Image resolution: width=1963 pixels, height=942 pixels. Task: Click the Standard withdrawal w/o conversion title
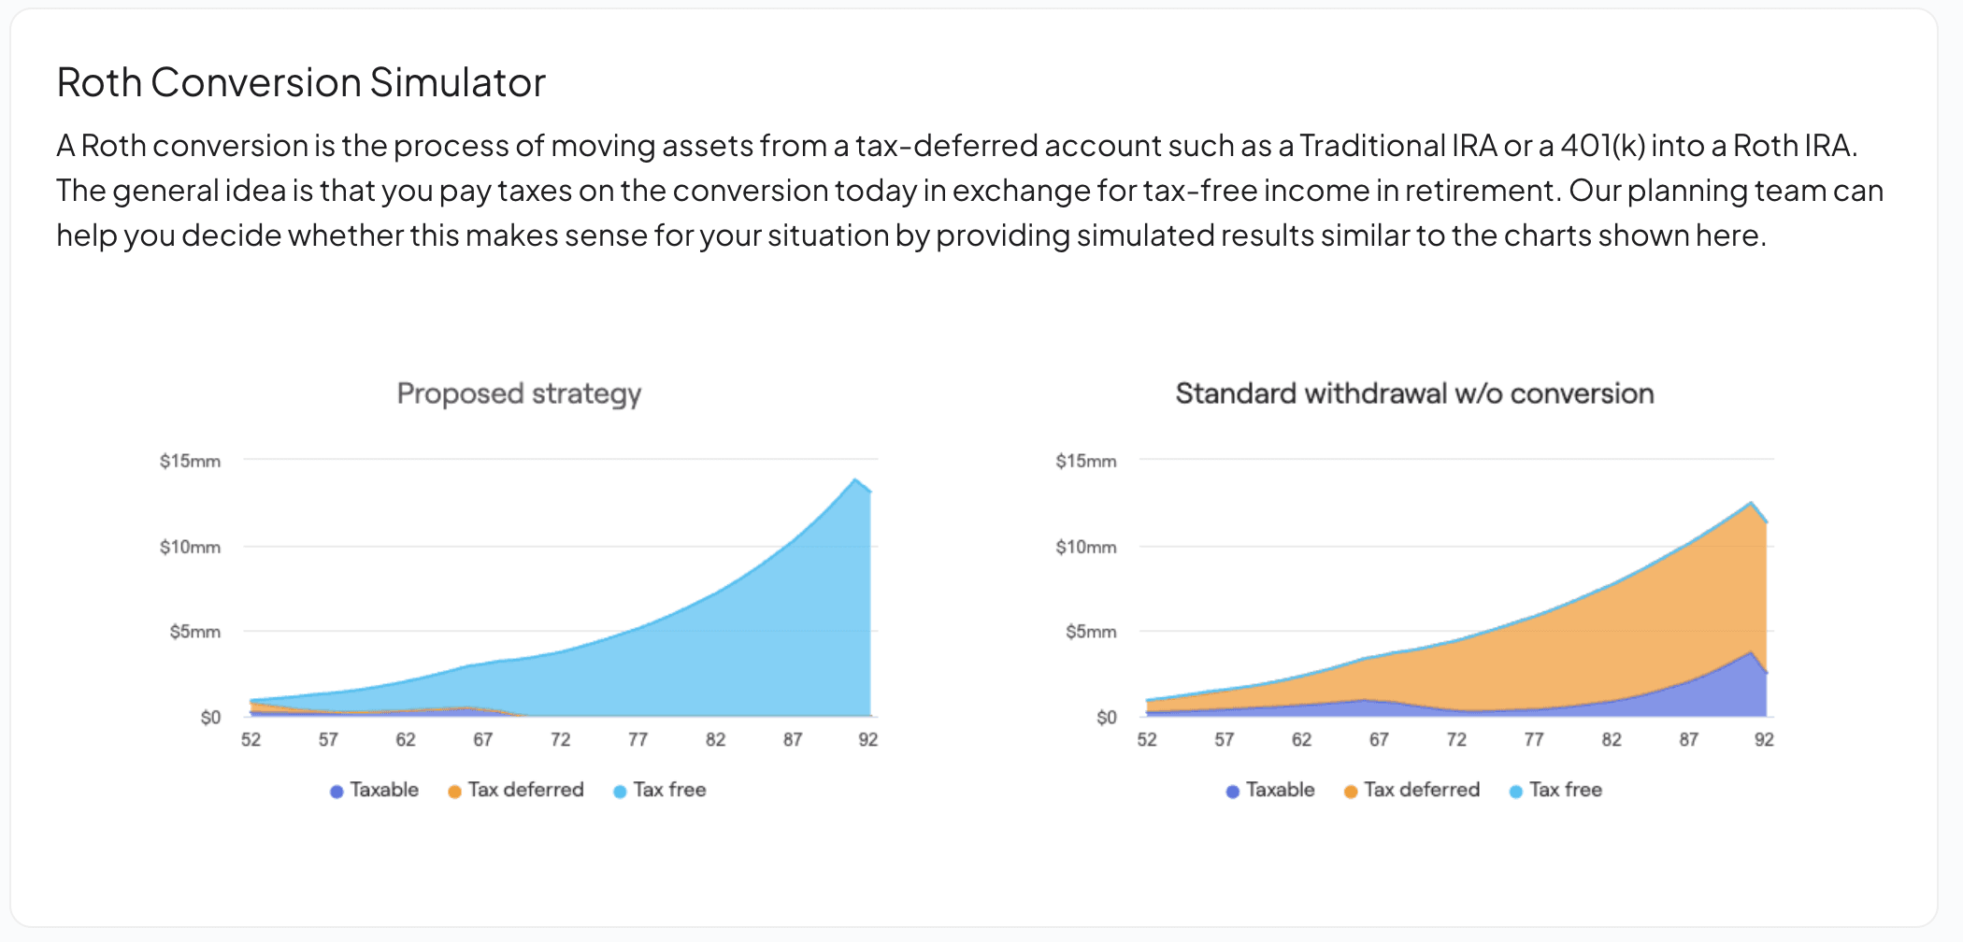click(1414, 393)
